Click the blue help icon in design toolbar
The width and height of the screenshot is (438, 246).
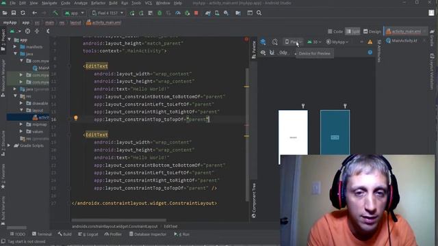click(x=370, y=52)
